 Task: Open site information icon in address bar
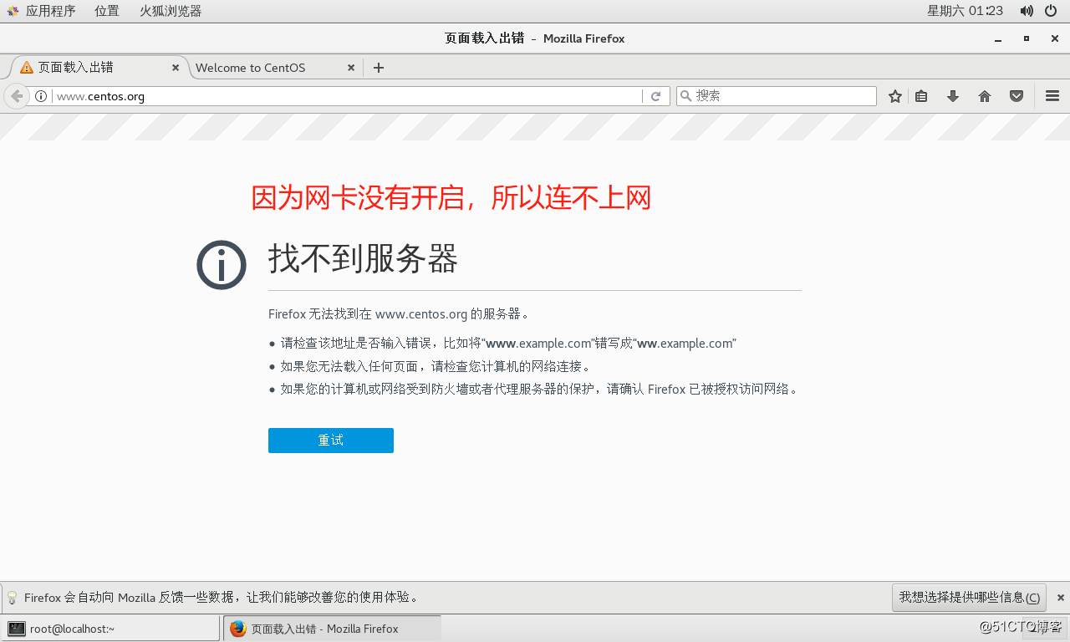[41, 96]
